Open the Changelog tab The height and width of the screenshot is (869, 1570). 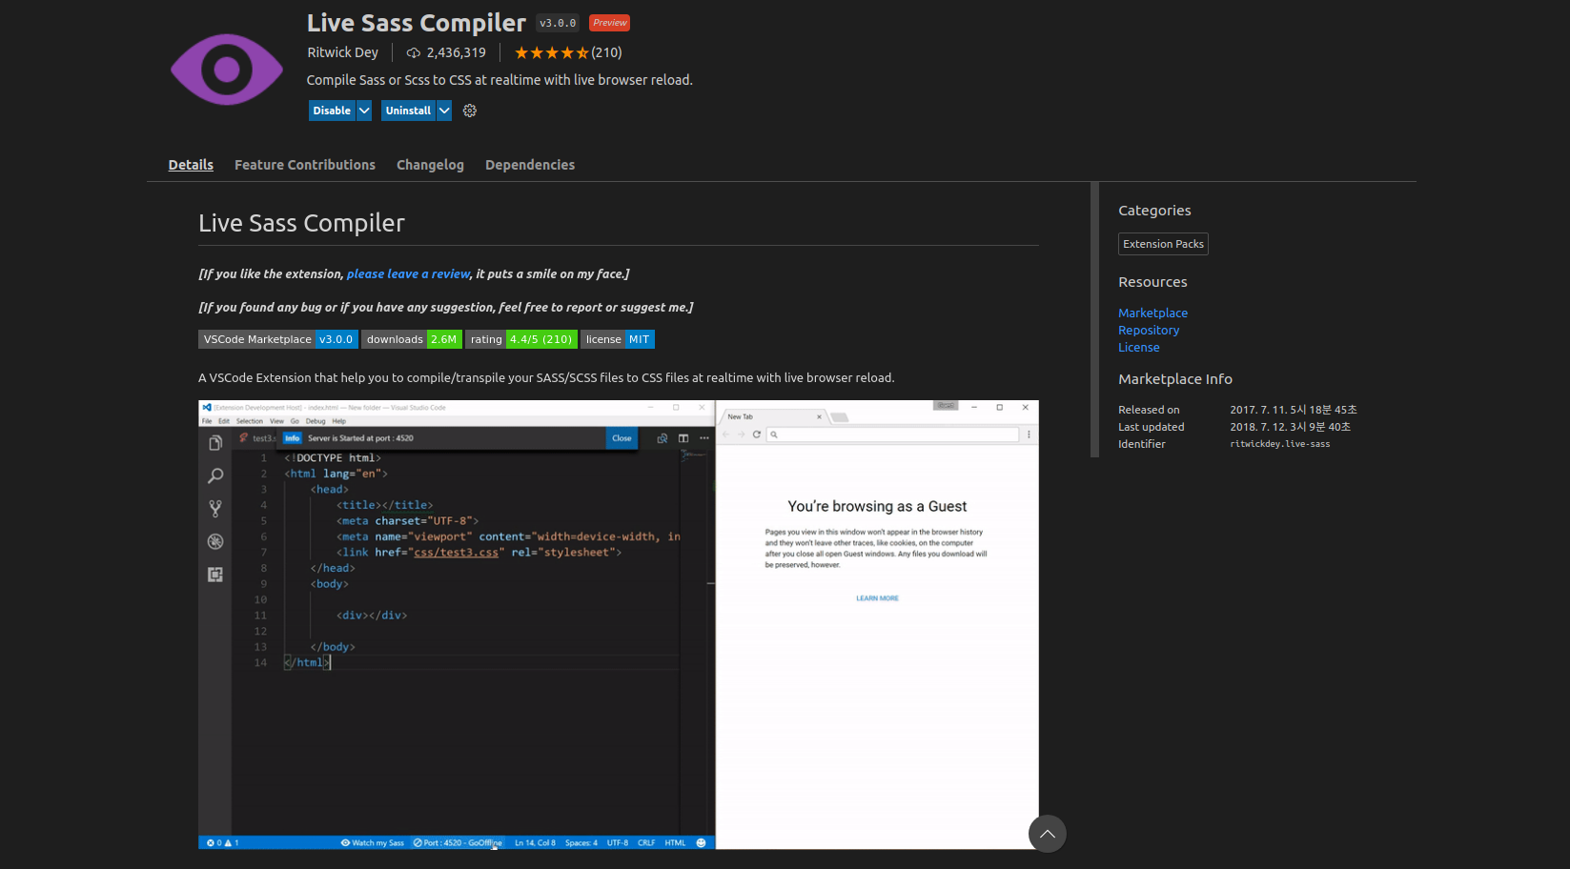[430, 165]
